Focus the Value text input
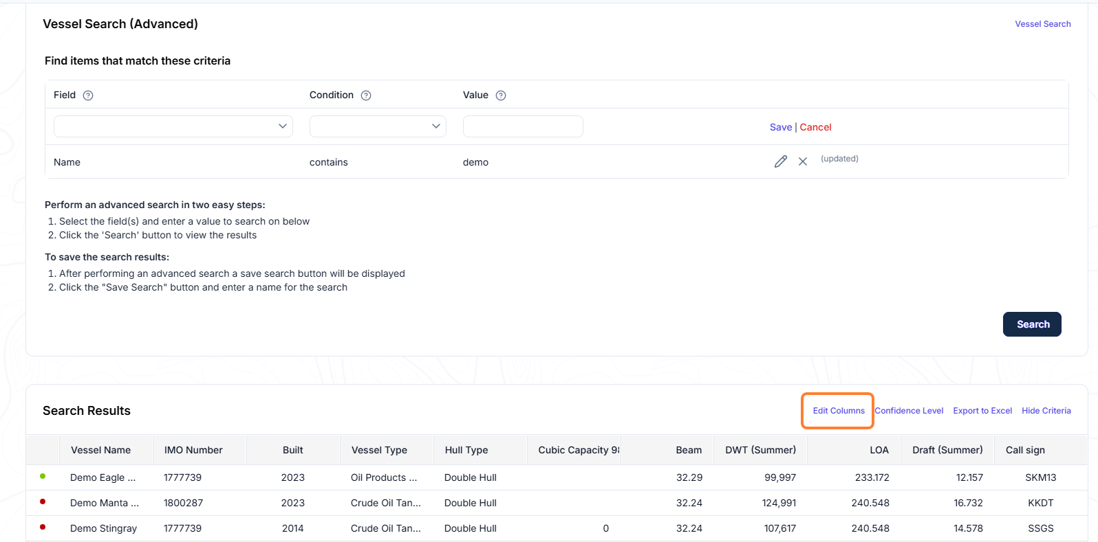The width and height of the screenshot is (1098, 542). click(x=523, y=126)
